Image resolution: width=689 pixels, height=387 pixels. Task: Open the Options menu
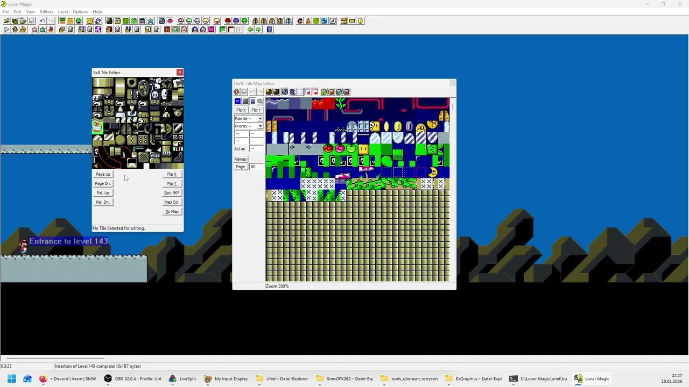click(x=80, y=11)
